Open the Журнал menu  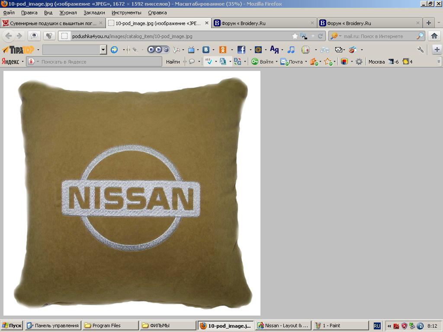(x=68, y=13)
